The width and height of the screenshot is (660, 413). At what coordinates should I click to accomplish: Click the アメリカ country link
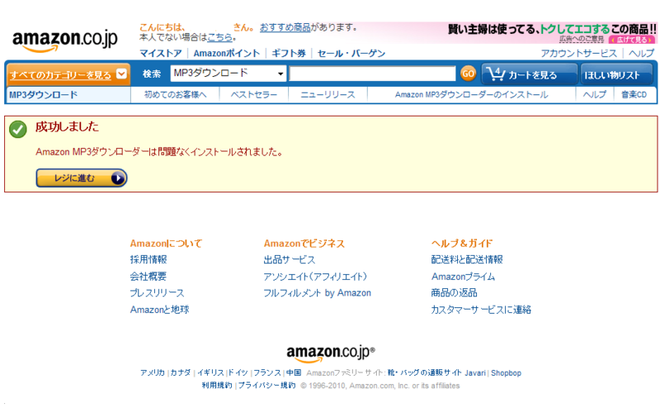click(153, 373)
